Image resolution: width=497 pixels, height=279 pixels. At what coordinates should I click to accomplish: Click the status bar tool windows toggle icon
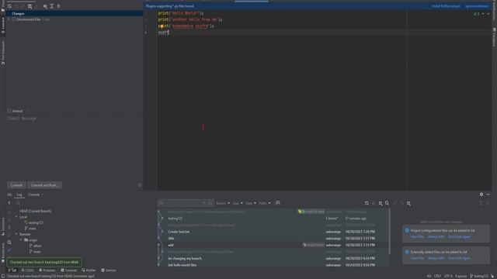[x=3, y=276]
